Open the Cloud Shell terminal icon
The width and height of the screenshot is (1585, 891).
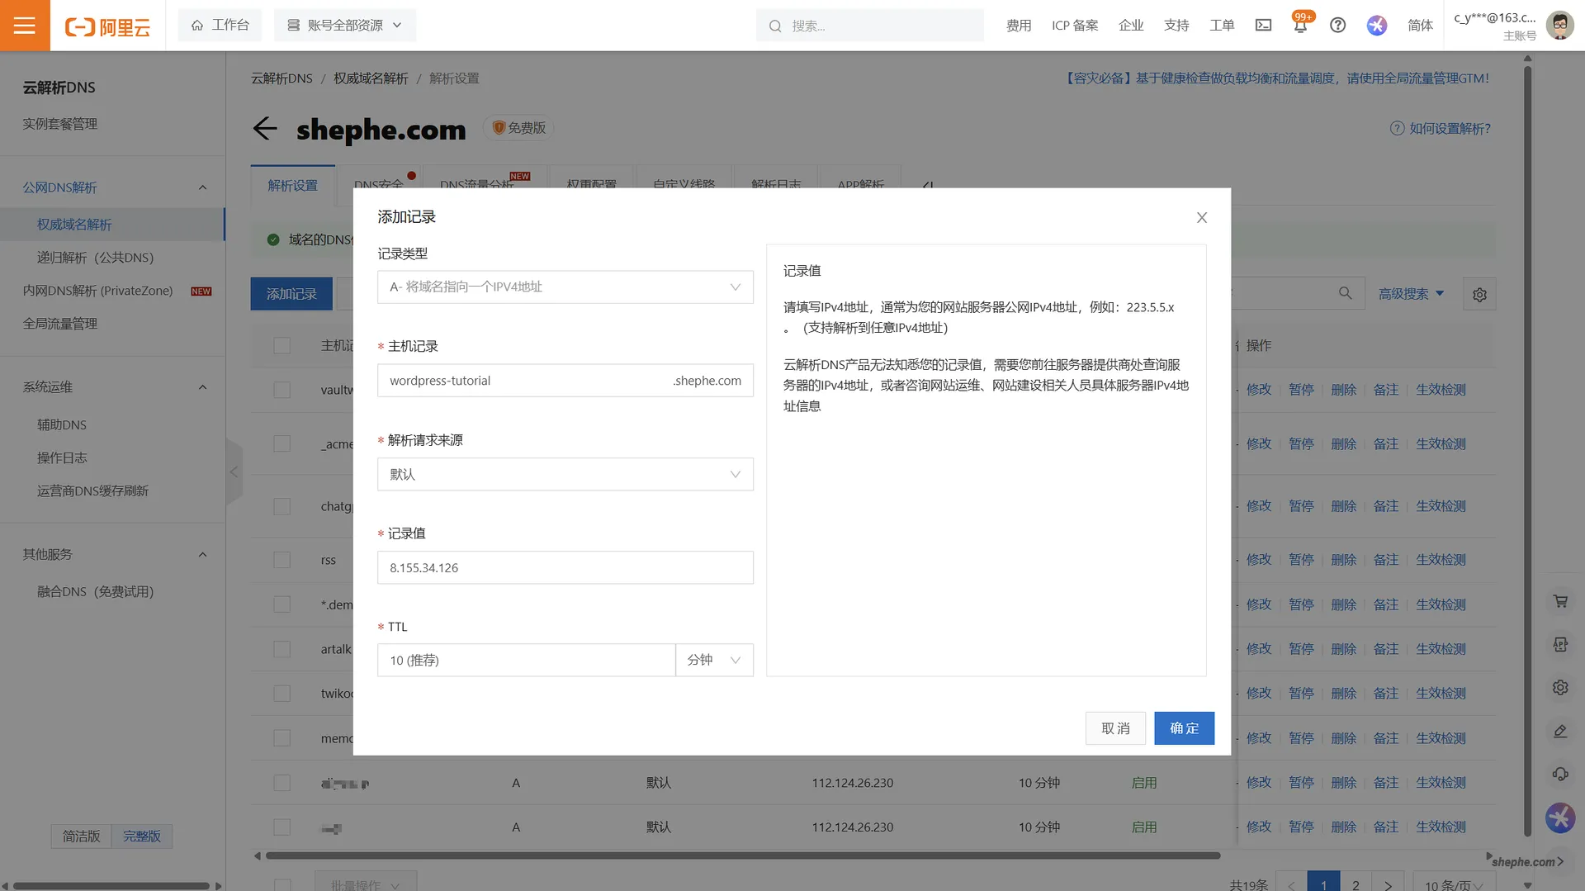(1263, 25)
